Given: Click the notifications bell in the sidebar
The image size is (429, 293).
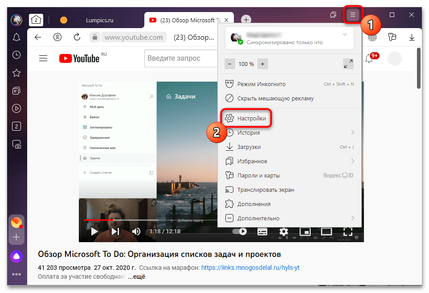Looking at the screenshot, I should pyautogui.click(x=16, y=37).
